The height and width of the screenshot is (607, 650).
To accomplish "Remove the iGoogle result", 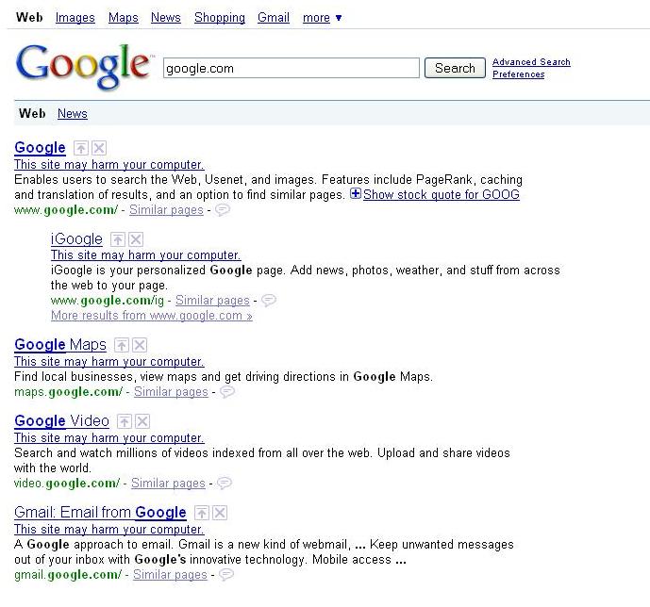I will pyautogui.click(x=136, y=239).
